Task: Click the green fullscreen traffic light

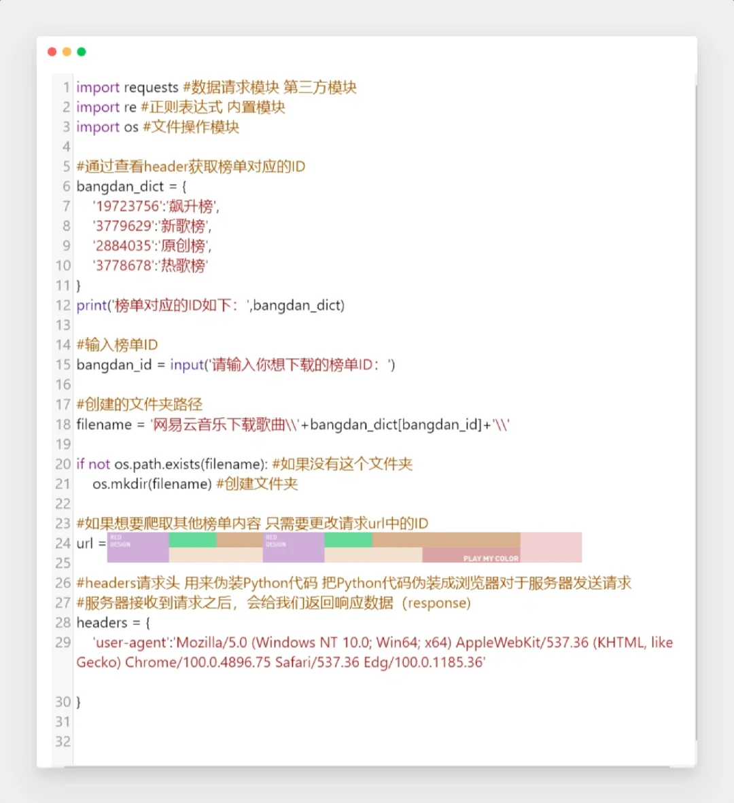Action: coord(82,51)
